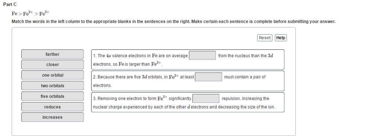381x136 pixels.
Task: Click sentence 1 text about 4s valence electrons
Action: click(x=140, y=56)
